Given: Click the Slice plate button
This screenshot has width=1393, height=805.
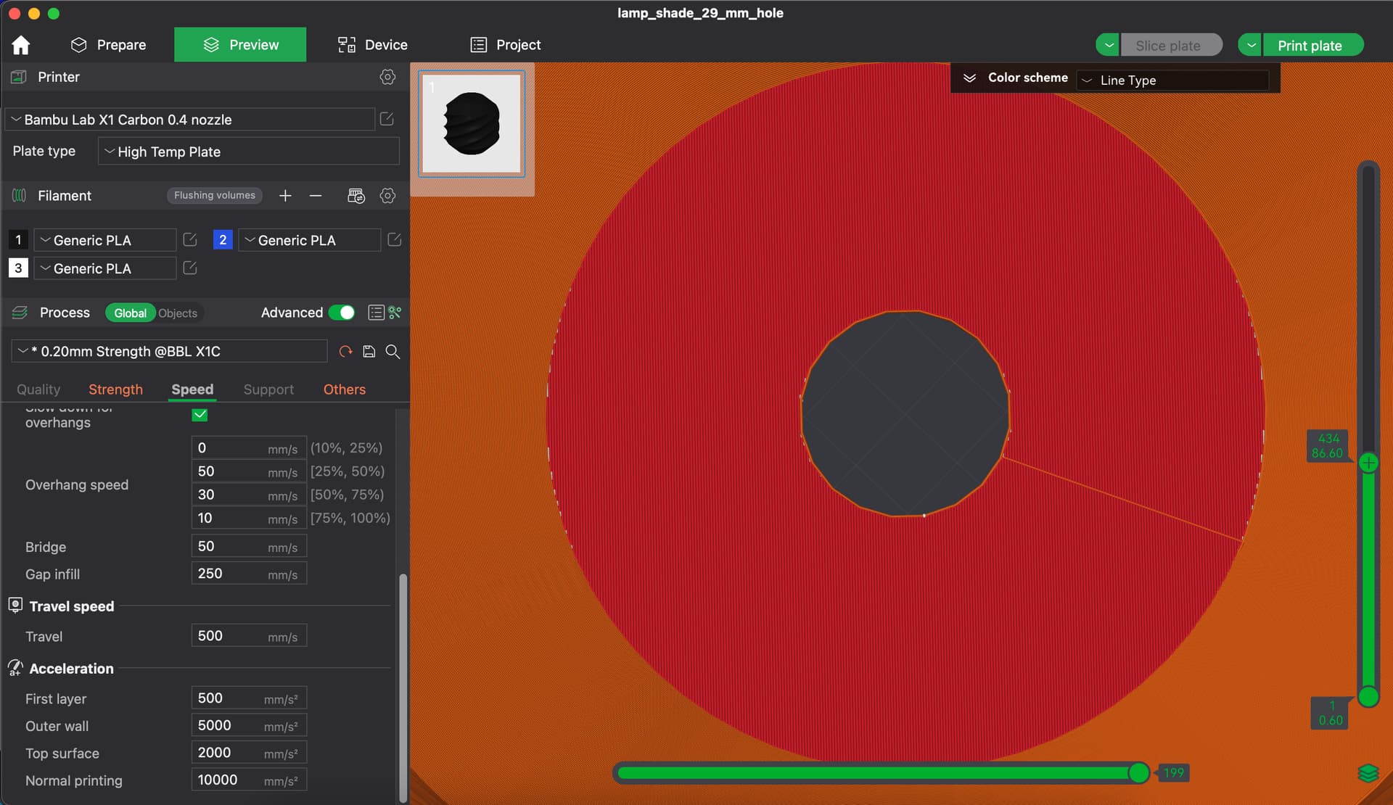Looking at the screenshot, I should (x=1171, y=45).
